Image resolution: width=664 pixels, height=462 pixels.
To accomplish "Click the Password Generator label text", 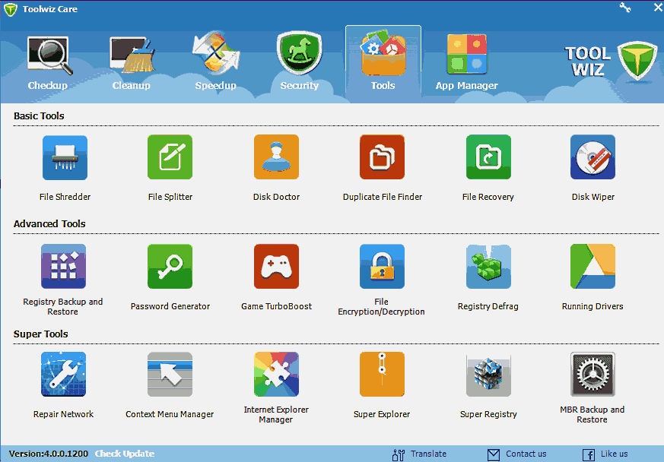I will pyautogui.click(x=170, y=306).
